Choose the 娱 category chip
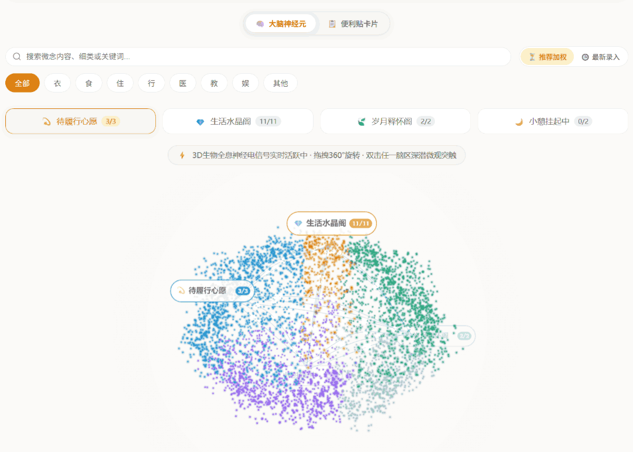Screen dimensions: 633x452 pos(246,83)
